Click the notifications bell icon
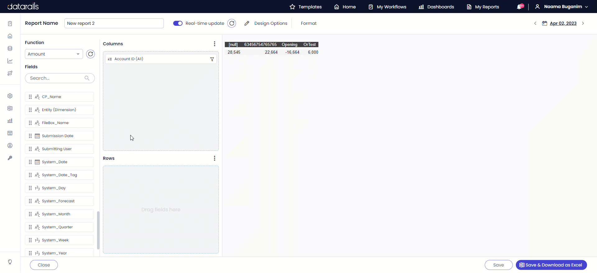The height and width of the screenshot is (273, 597). tap(519, 7)
